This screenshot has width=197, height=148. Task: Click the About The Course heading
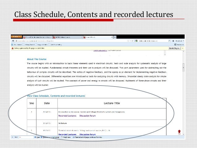point(37,59)
